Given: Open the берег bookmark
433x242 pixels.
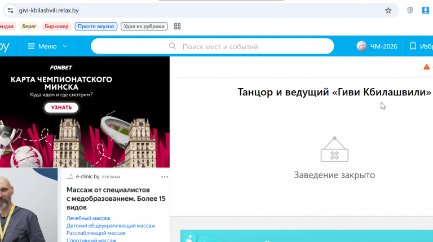Looking at the screenshot, I should 29,27.
